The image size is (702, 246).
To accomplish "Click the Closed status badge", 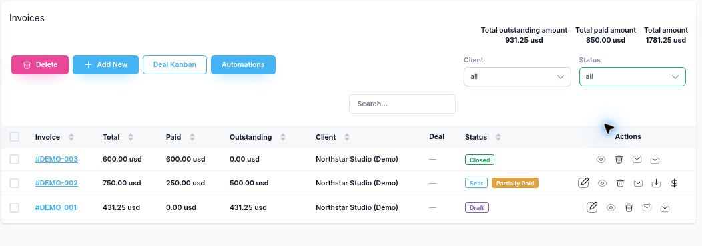I will 480,160.
